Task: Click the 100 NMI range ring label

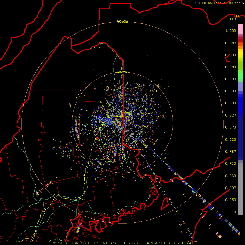Action: coord(122,22)
